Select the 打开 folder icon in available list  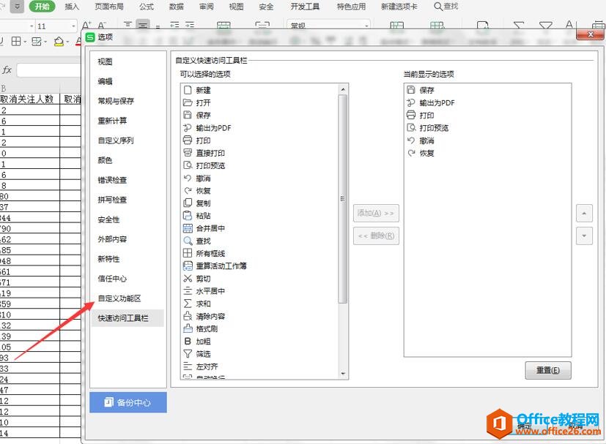(x=188, y=102)
